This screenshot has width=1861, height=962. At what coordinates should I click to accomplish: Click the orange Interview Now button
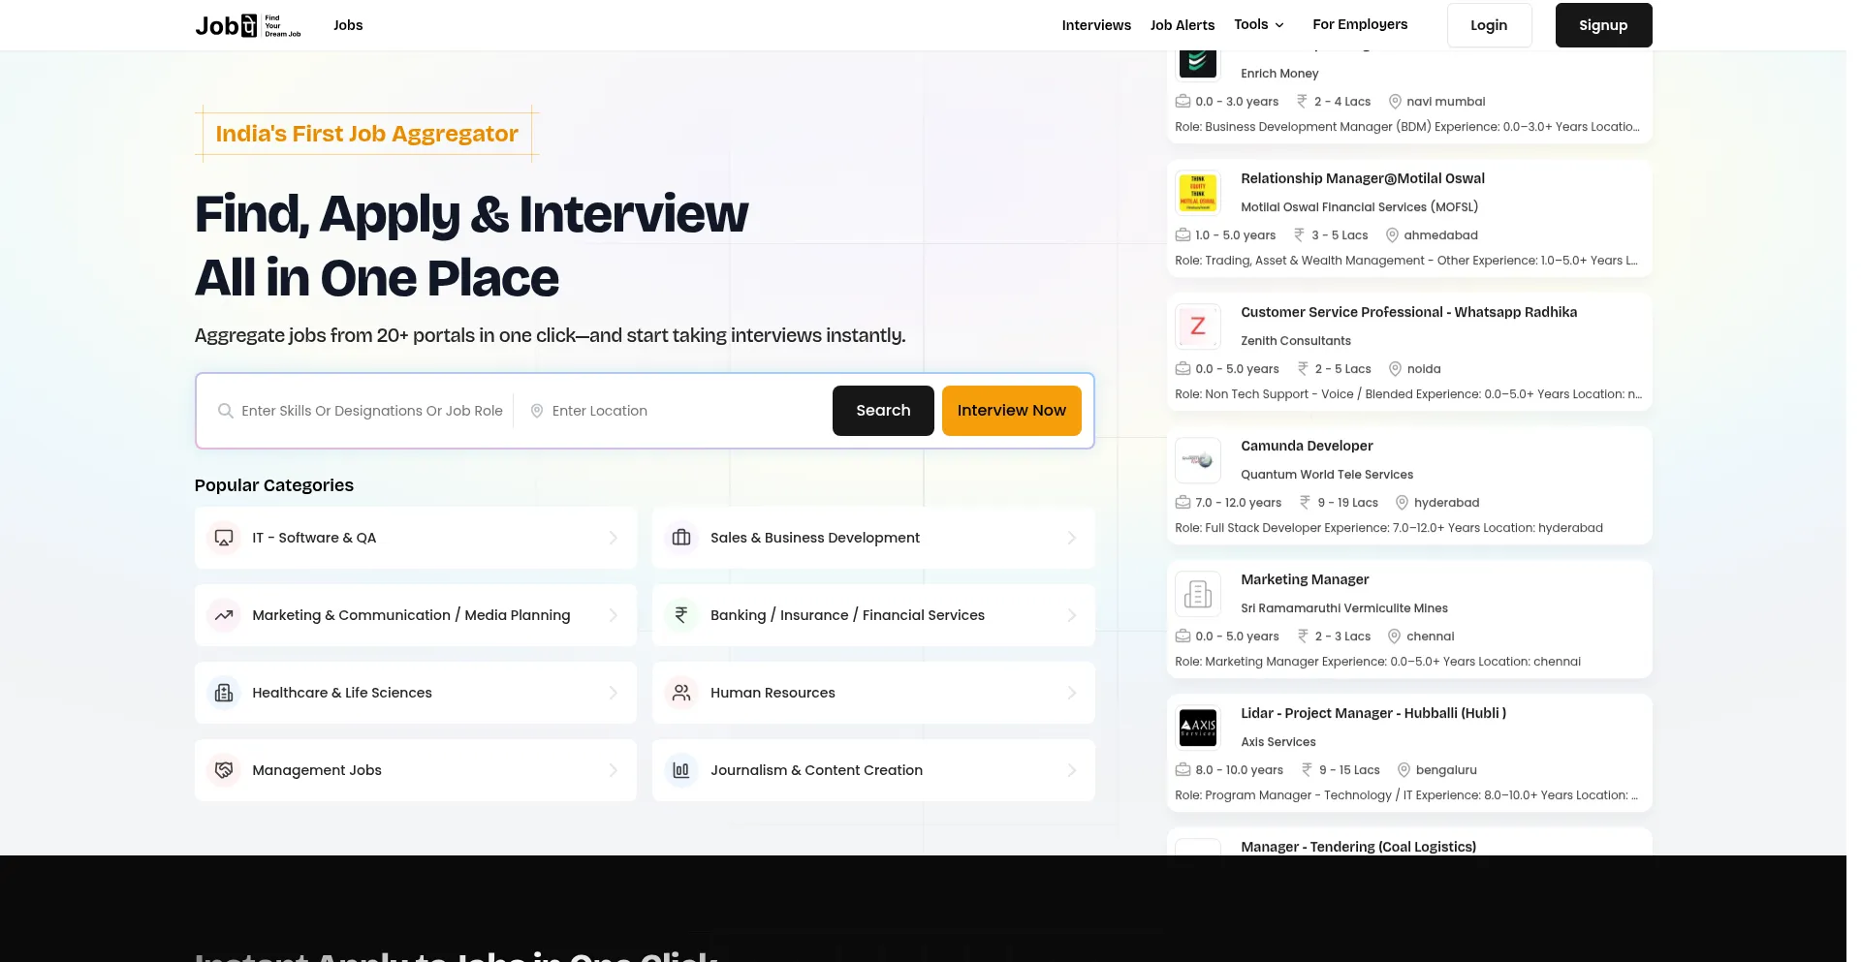[1011, 411]
